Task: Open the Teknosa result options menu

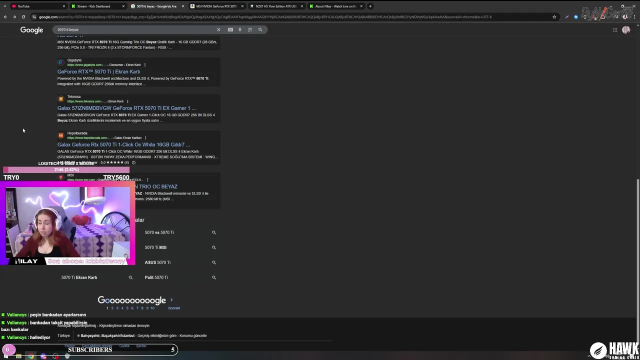Action: (127, 101)
